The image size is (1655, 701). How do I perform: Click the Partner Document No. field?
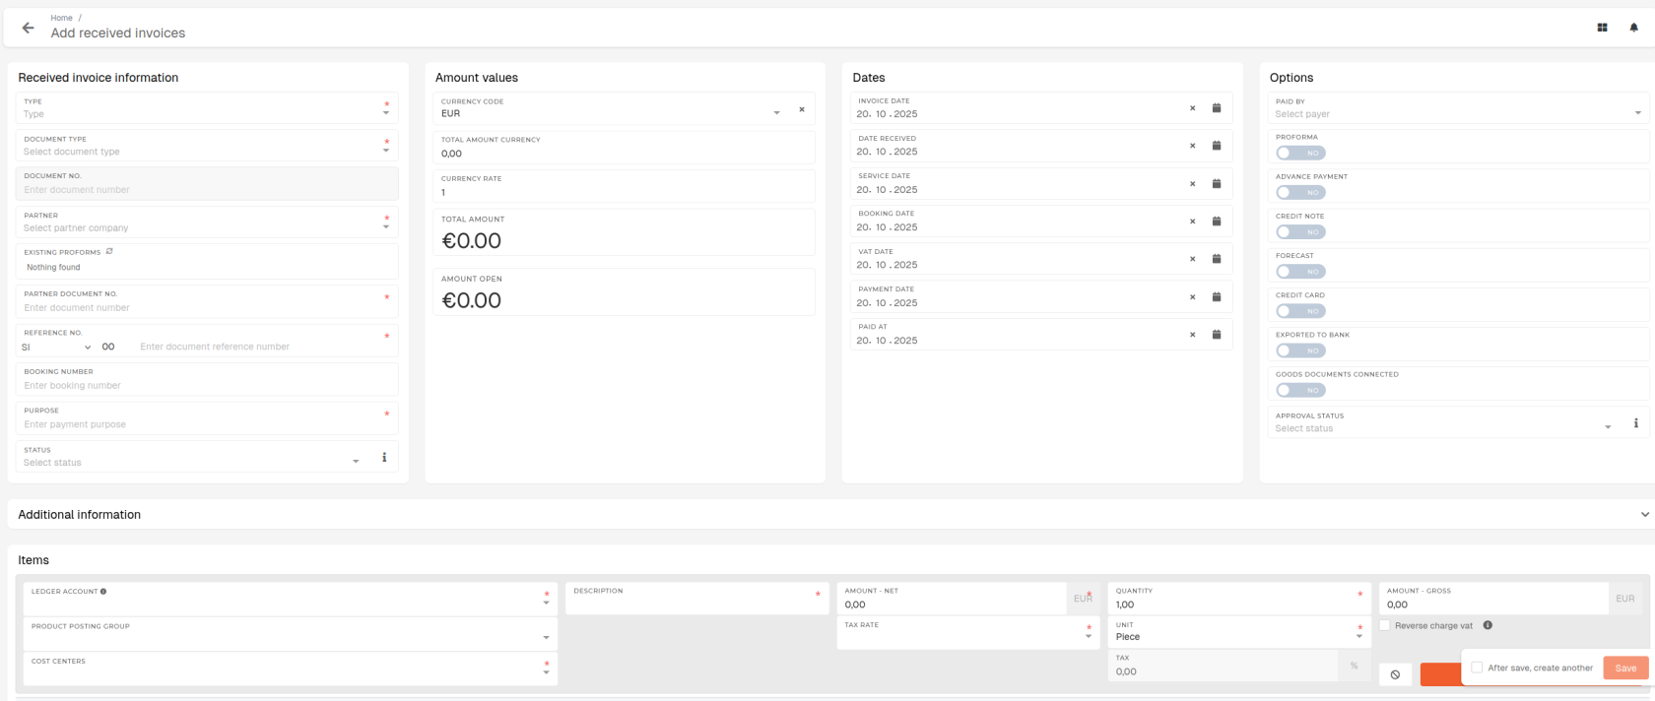pos(197,307)
